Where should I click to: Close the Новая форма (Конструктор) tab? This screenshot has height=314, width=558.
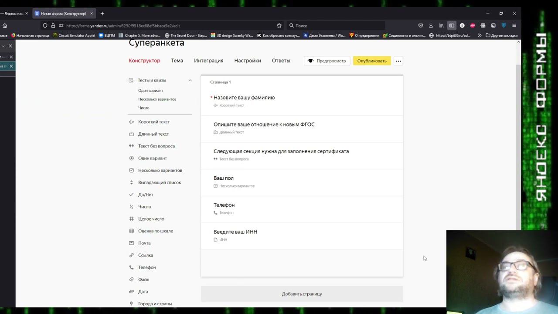tap(92, 14)
